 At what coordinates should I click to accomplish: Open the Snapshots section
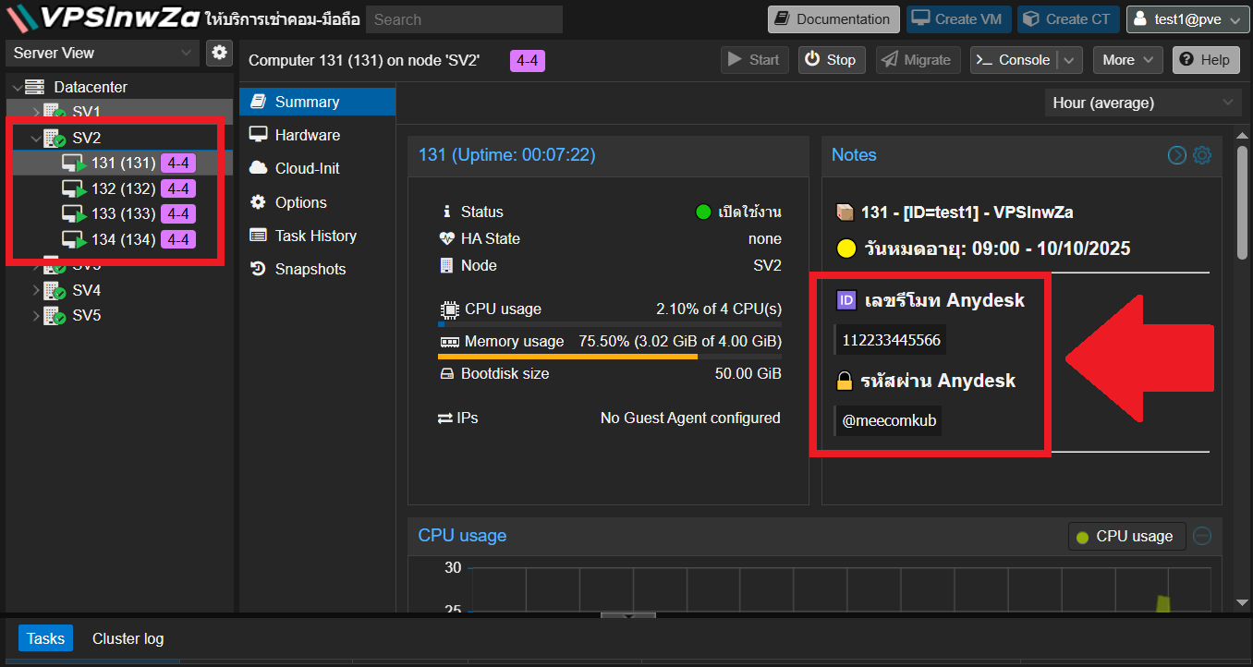(310, 269)
